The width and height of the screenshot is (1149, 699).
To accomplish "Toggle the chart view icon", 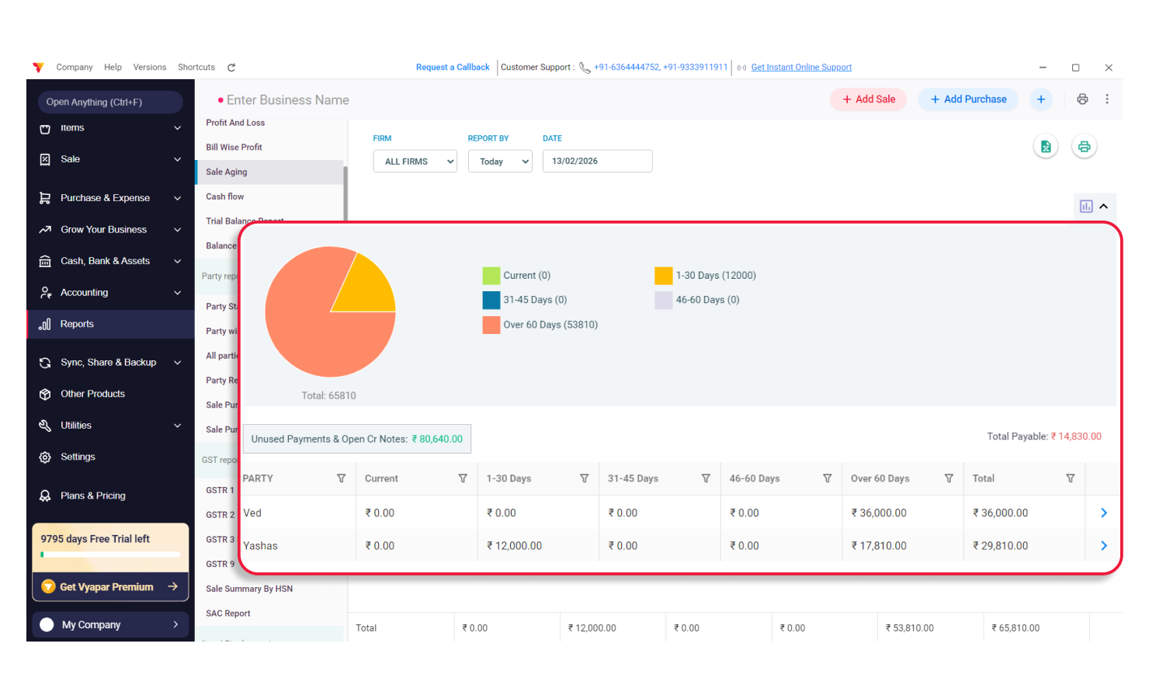I will tap(1086, 206).
